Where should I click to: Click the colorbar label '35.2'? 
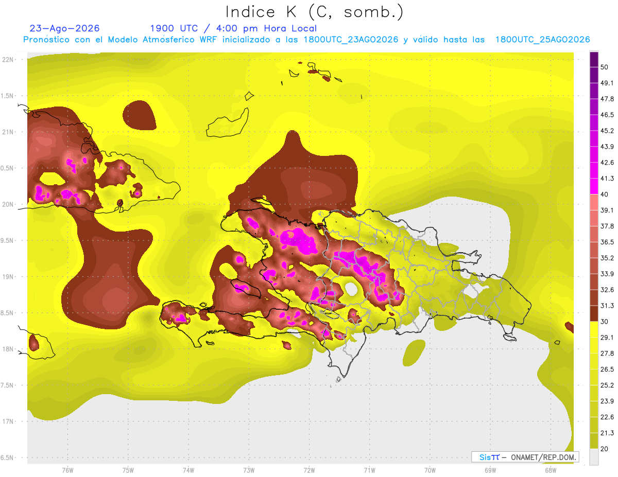607,258
